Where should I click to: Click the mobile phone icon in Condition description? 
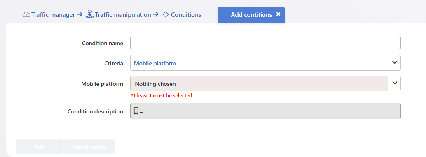point(136,111)
